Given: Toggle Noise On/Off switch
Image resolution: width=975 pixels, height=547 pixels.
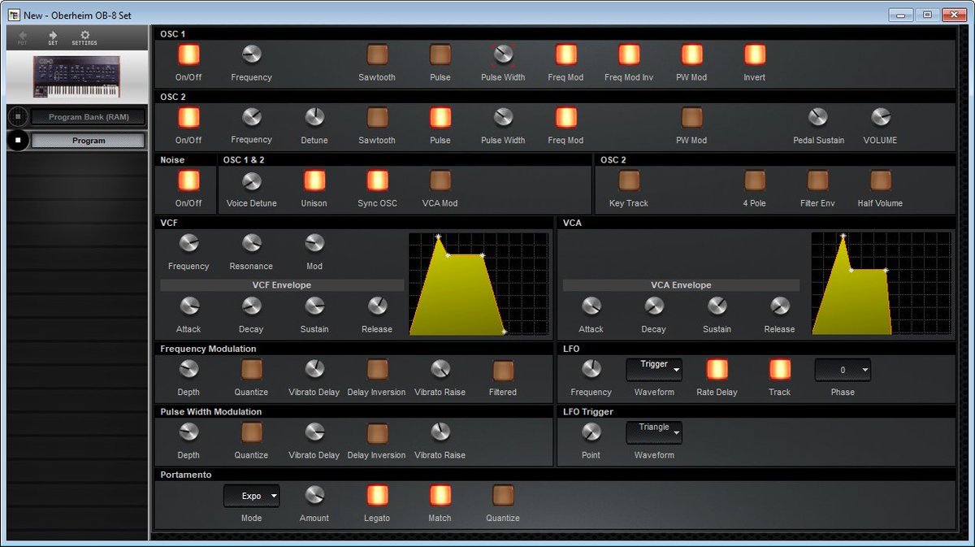Looking at the screenshot, I should coord(188,180).
